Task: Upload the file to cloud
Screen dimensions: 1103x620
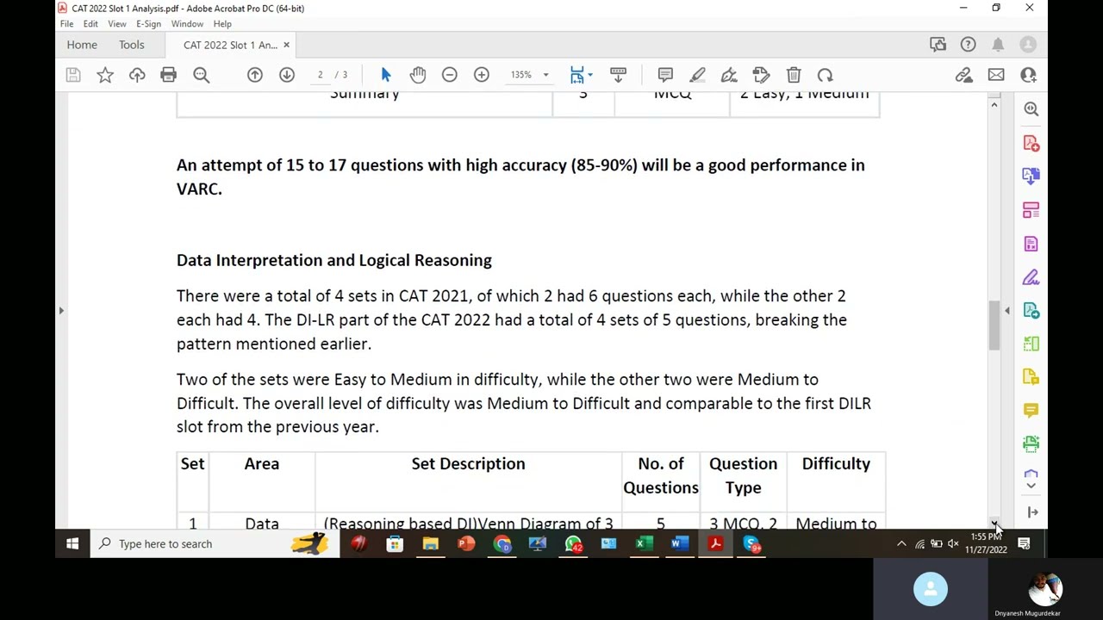Action: tap(137, 75)
